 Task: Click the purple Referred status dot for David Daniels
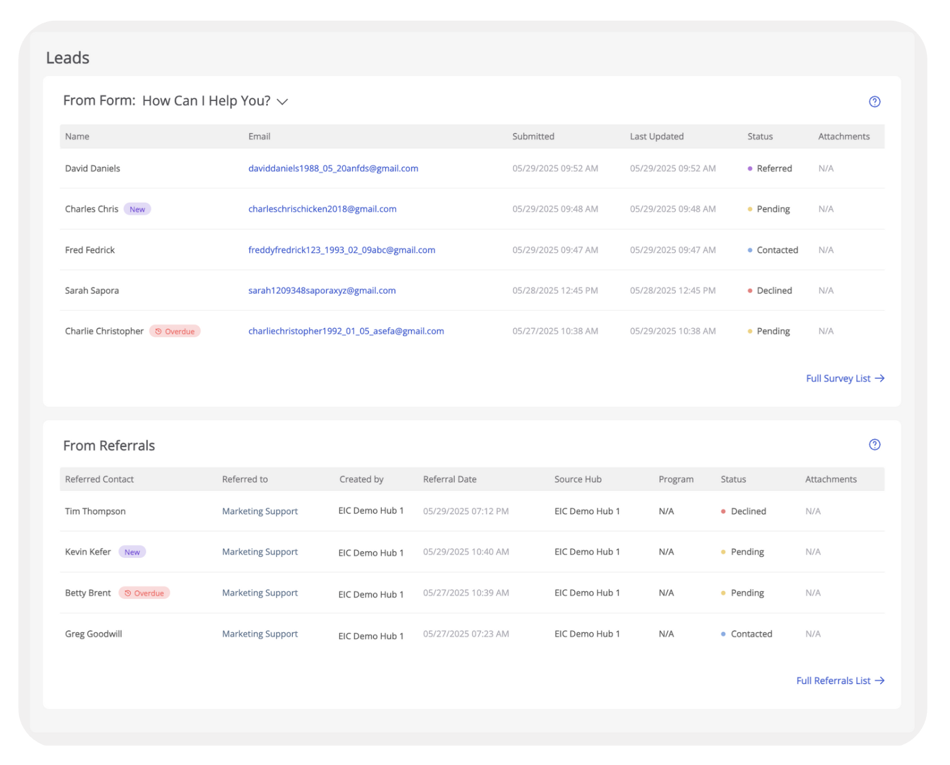pos(750,168)
